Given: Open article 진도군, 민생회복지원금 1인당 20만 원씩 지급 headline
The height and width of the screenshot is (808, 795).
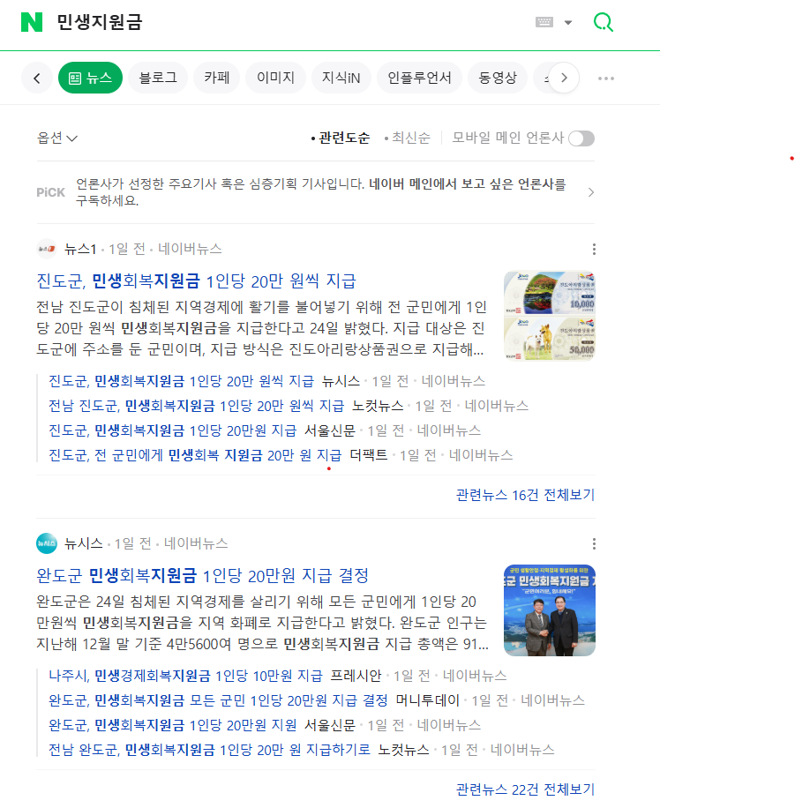Looking at the screenshot, I should click(196, 281).
